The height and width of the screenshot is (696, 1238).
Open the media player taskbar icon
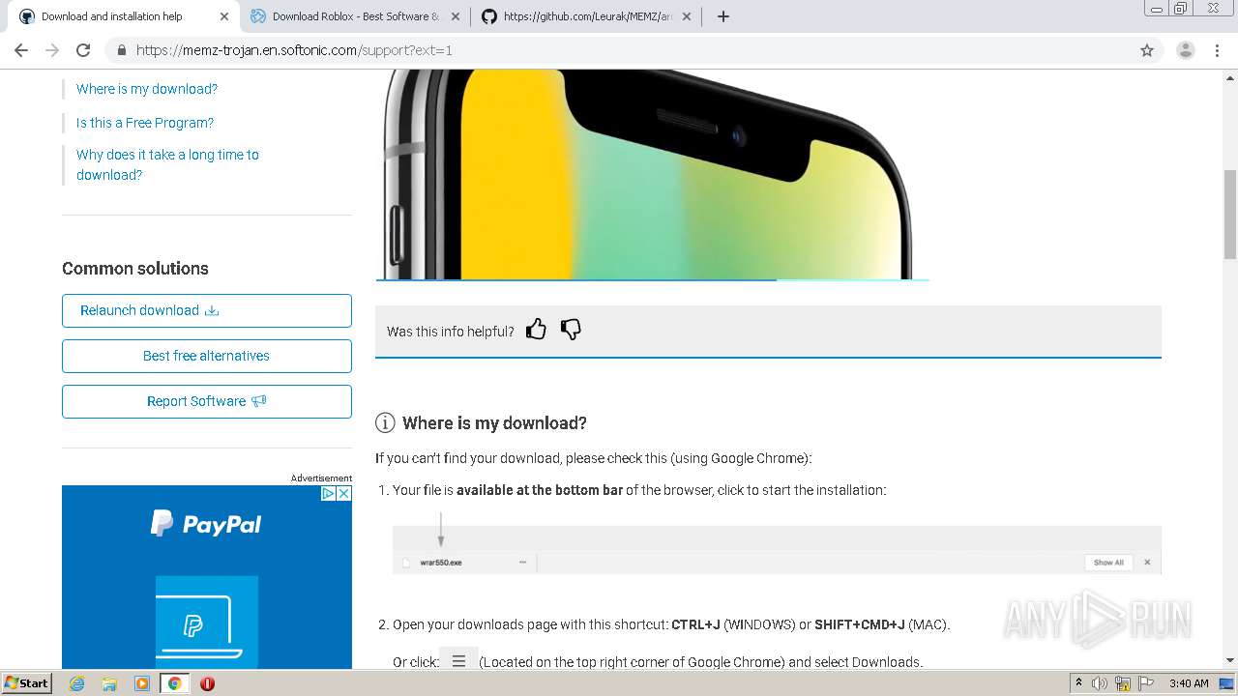pyautogui.click(x=142, y=683)
